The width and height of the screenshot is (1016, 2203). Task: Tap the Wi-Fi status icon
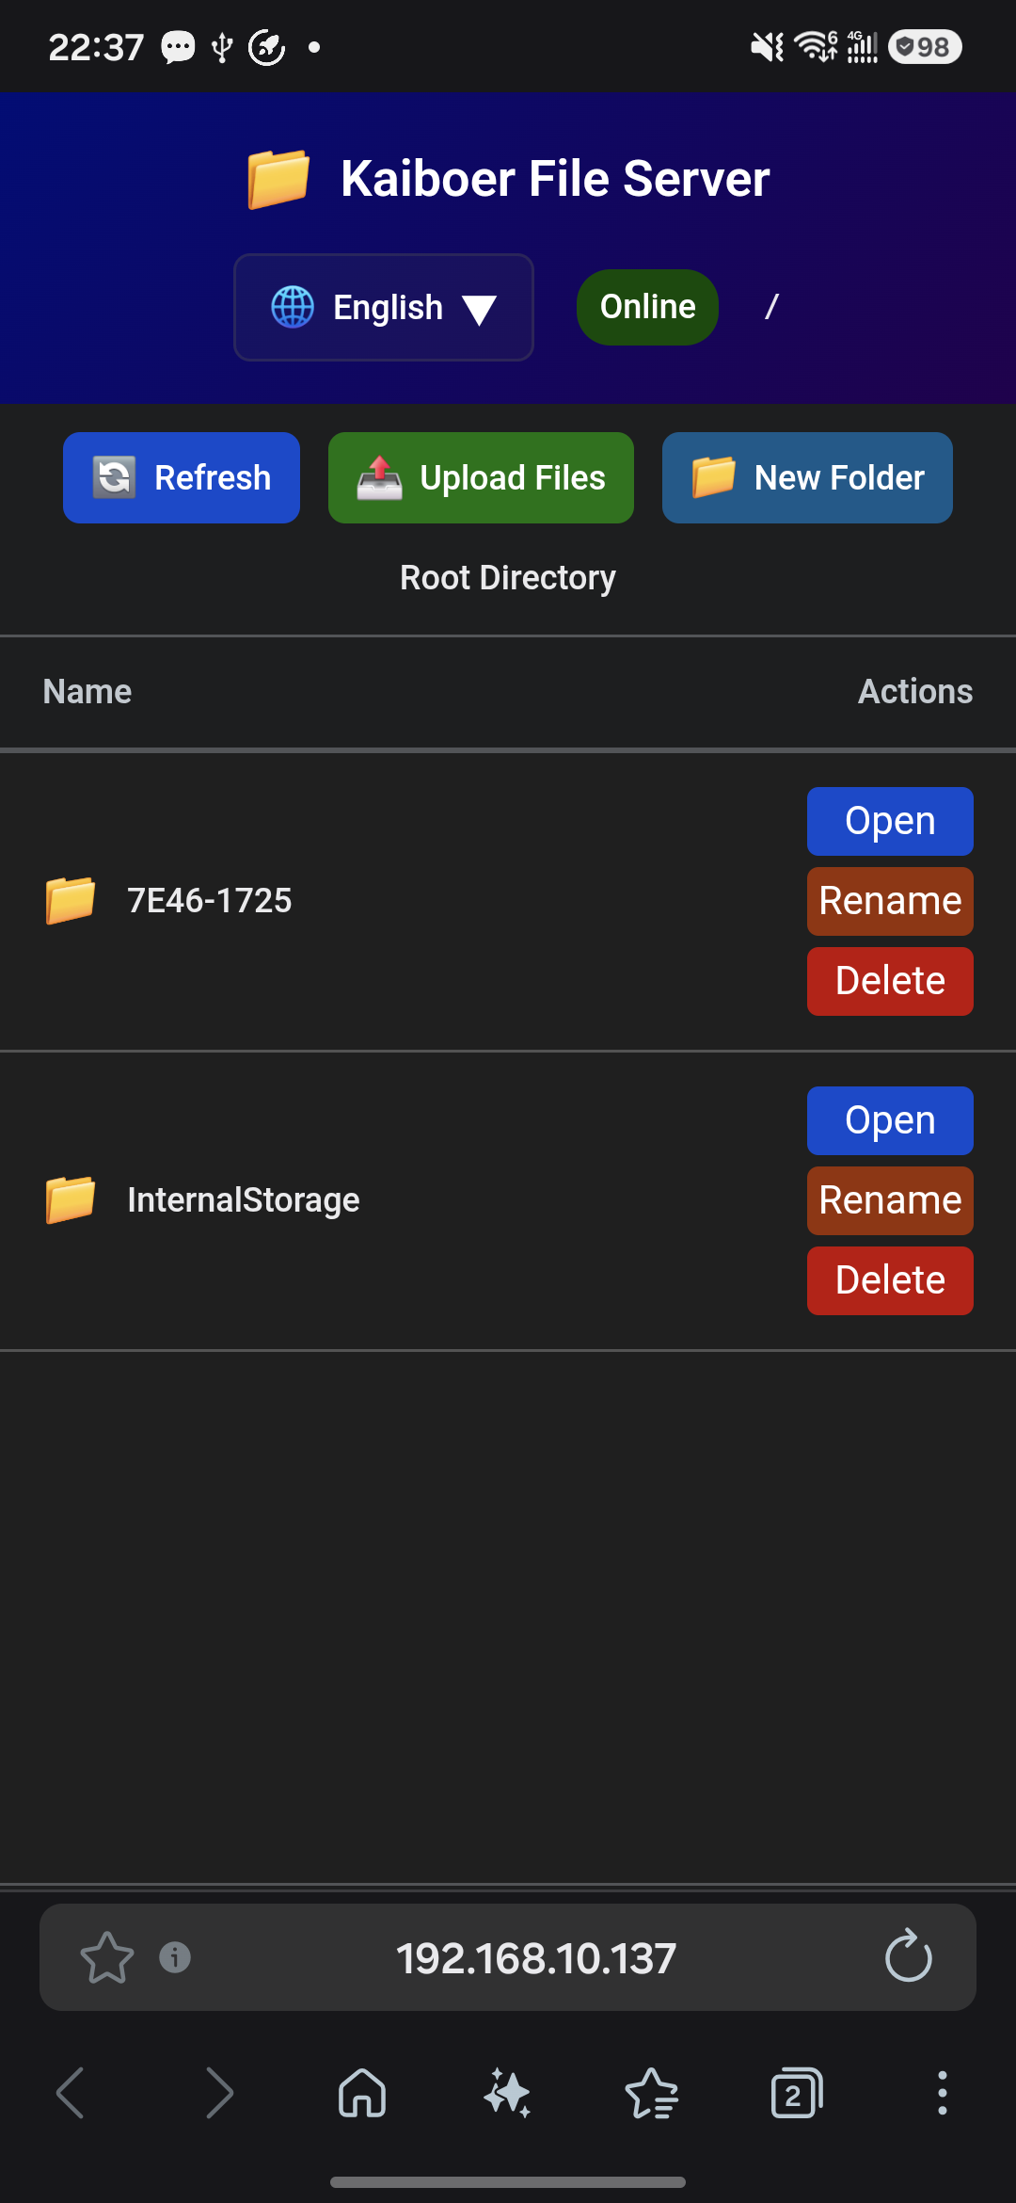816,46
